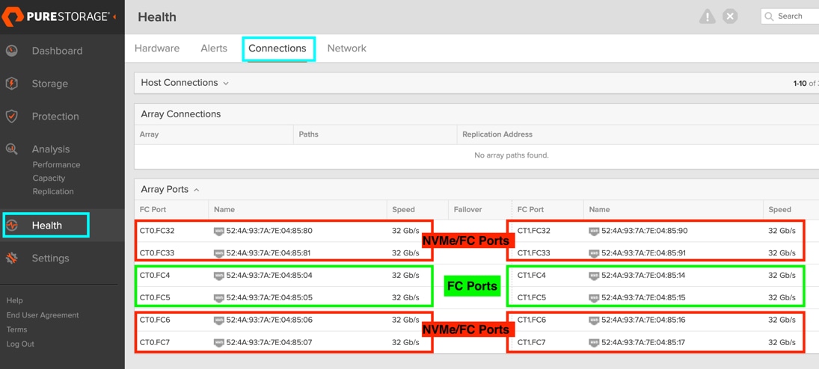819x369 pixels.
Task: Click the Array column header
Action: pyautogui.click(x=149, y=134)
